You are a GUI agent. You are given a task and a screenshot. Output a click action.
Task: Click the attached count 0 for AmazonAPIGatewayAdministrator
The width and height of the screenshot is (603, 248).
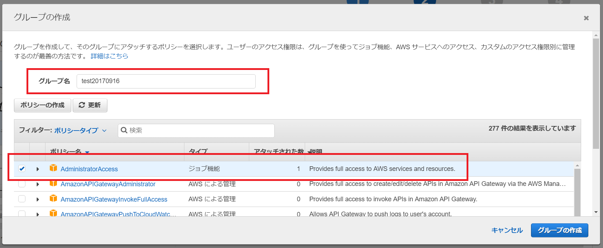pos(298,184)
